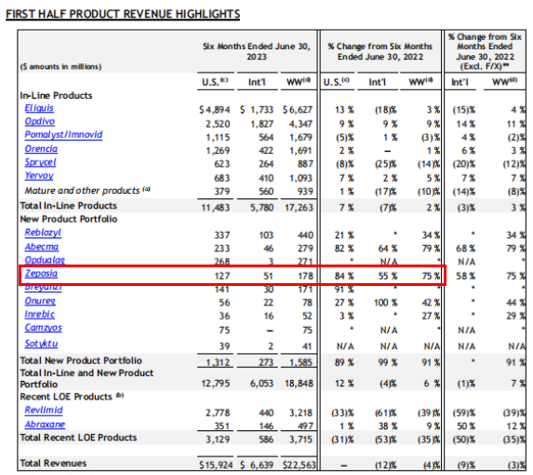Open the Abecma link

[42, 247]
